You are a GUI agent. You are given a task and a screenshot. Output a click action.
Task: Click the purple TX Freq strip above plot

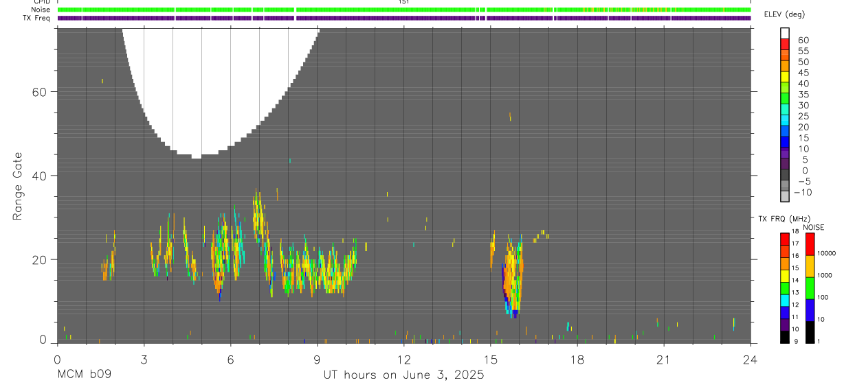click(x=404, y=18)
